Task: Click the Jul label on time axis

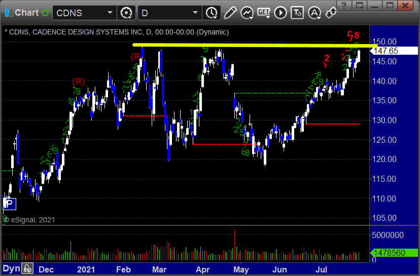Action: (321, 269)
